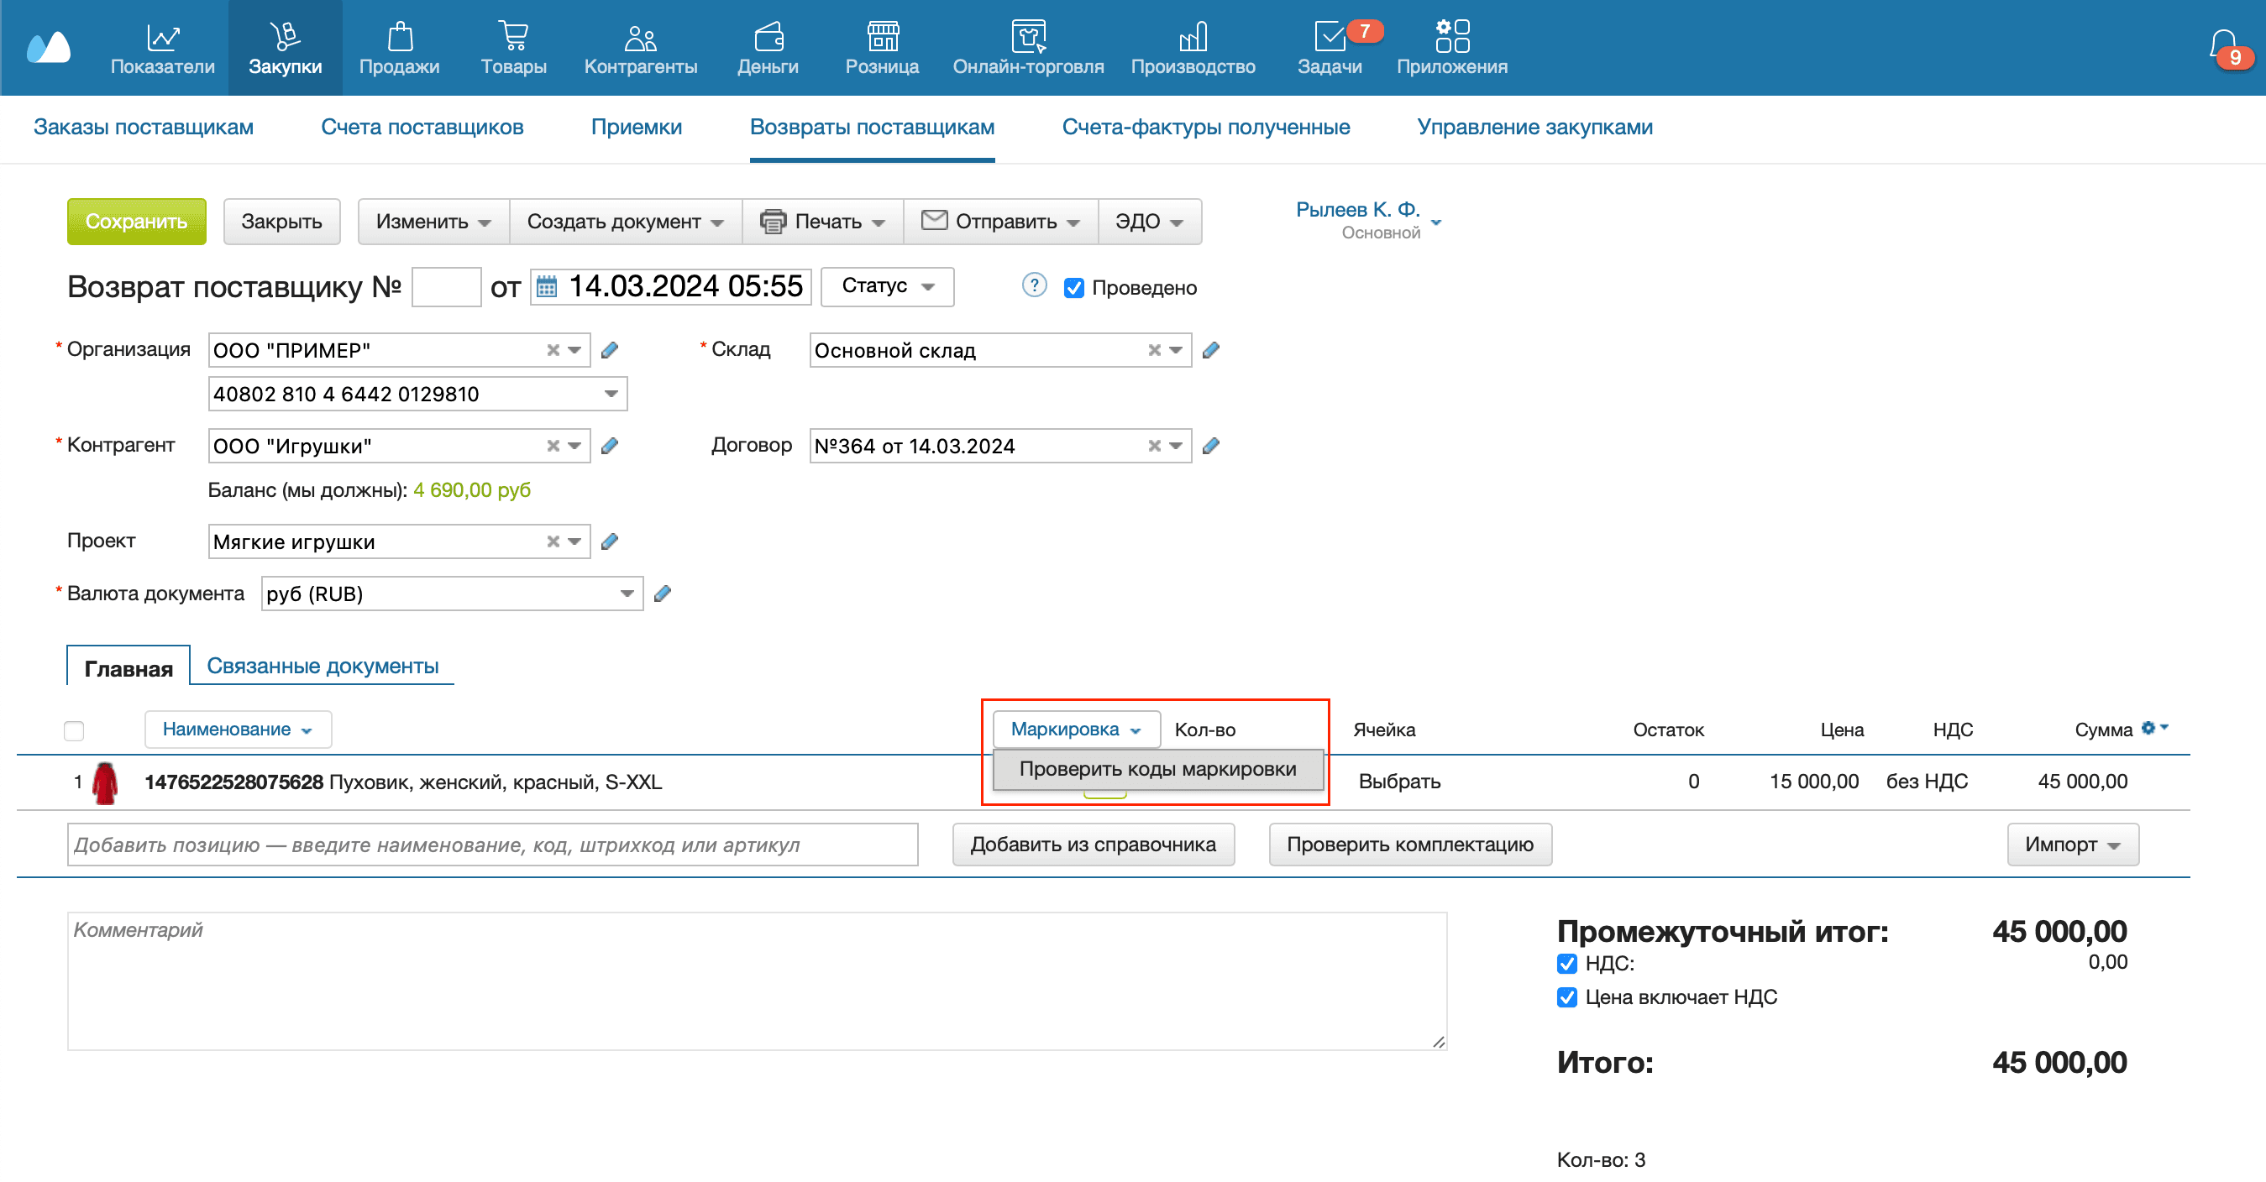Click the Онлайн-торговля nav icon
The height and width of the screenshot is (1182, 2266).
coord(1027,37)
